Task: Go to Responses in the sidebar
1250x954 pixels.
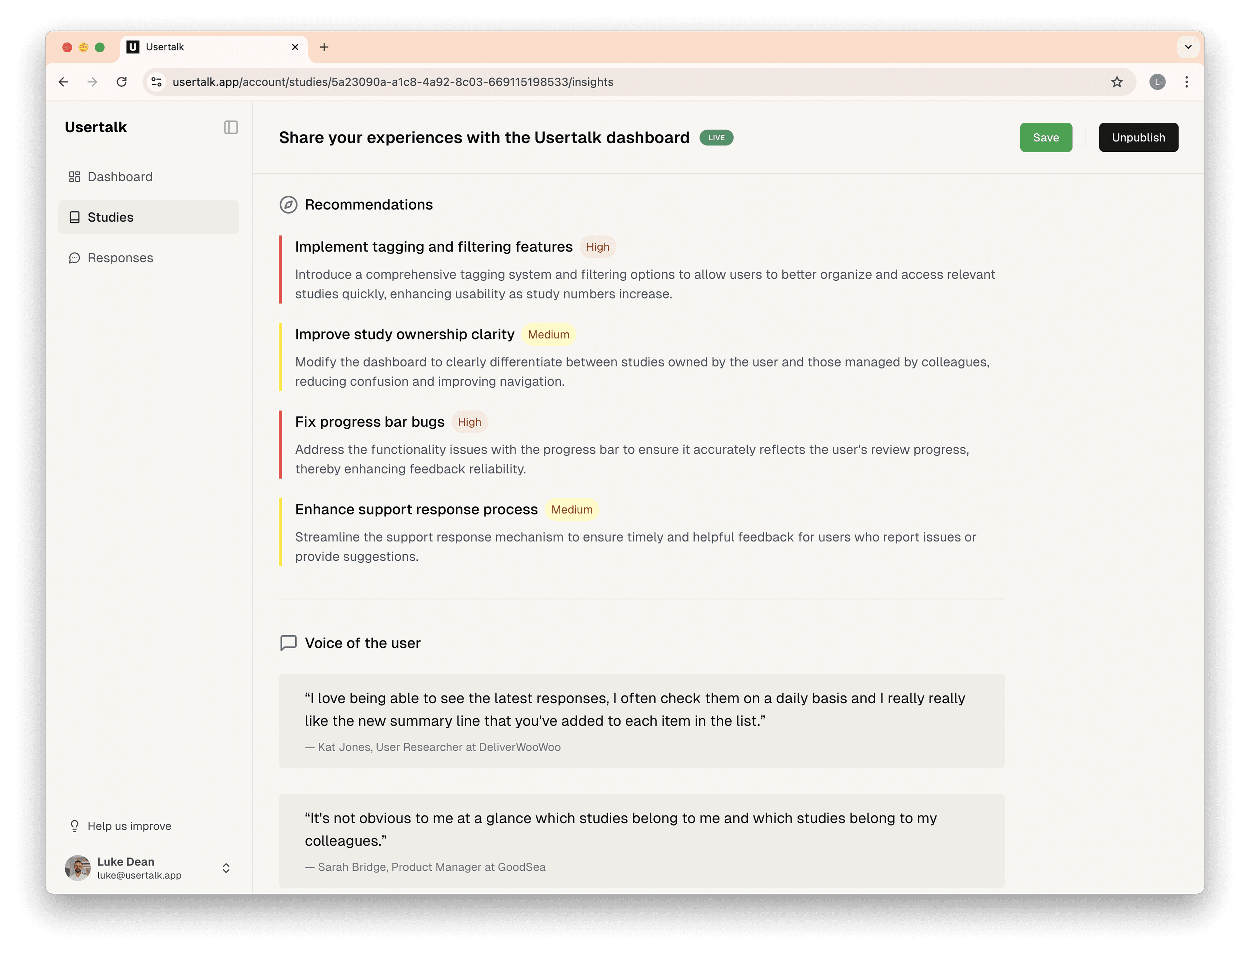Action: [149, 258]
